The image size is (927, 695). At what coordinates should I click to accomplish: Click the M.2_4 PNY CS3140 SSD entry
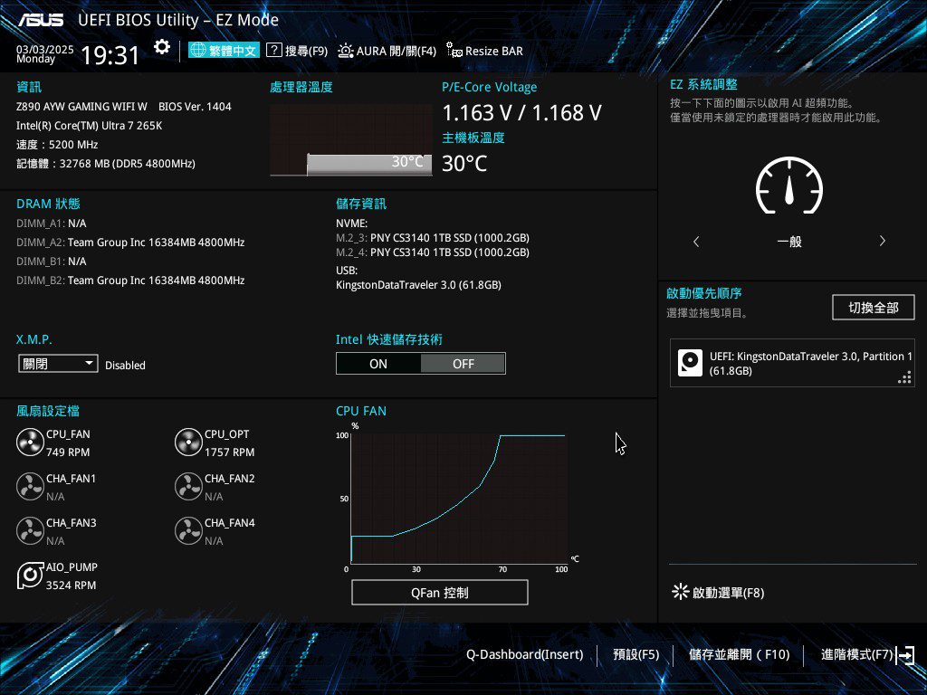click(432, 252)
